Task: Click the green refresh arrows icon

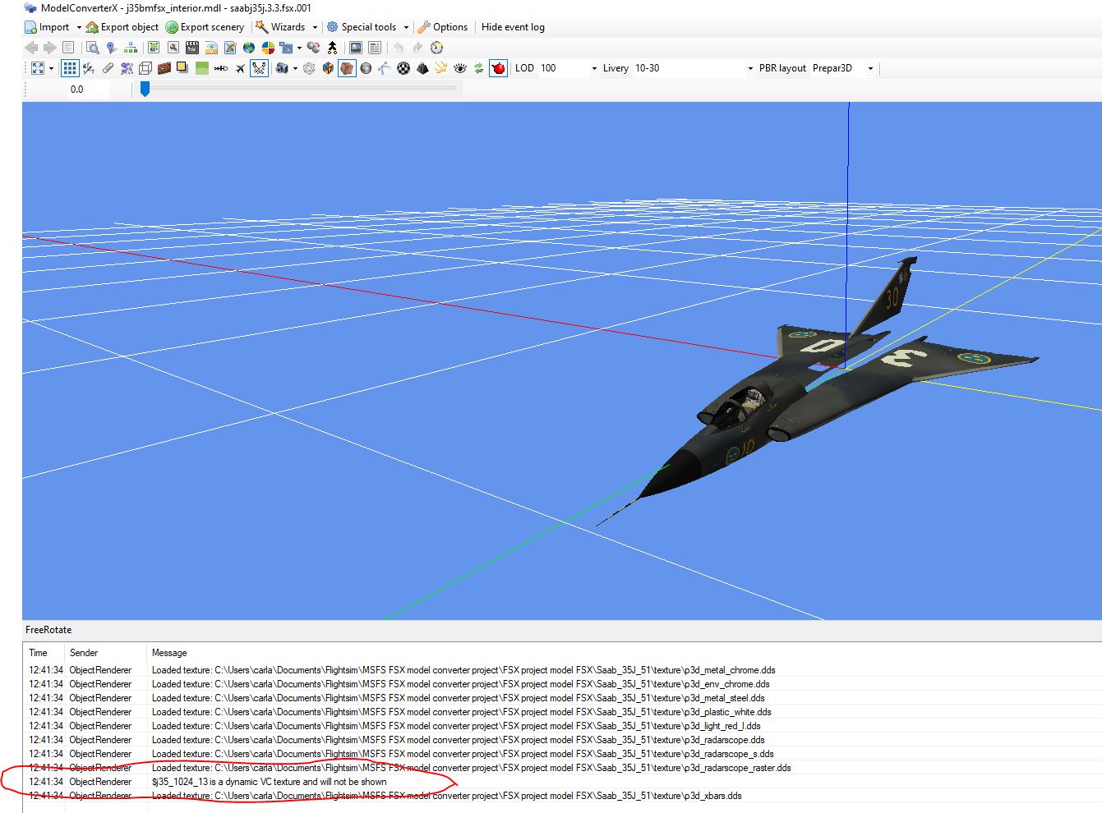Action: point(478,68)
